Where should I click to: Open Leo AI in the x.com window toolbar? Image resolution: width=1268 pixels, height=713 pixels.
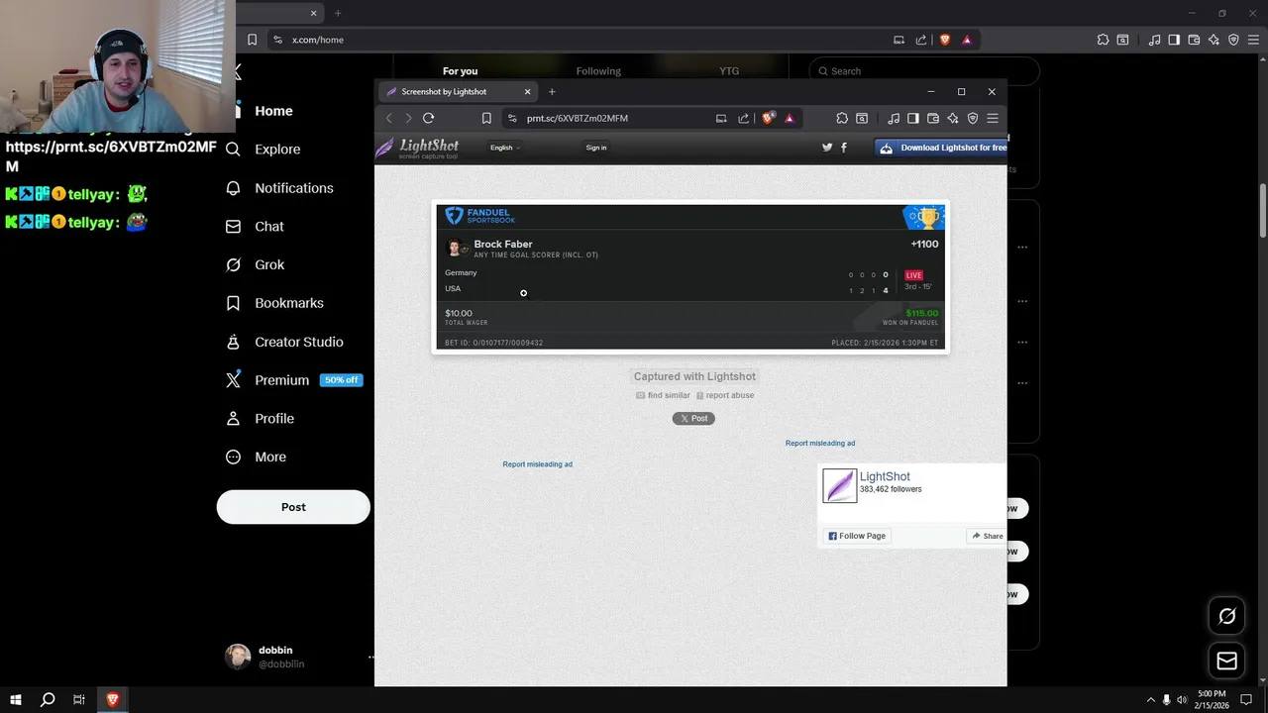[x=1214, y=40]
